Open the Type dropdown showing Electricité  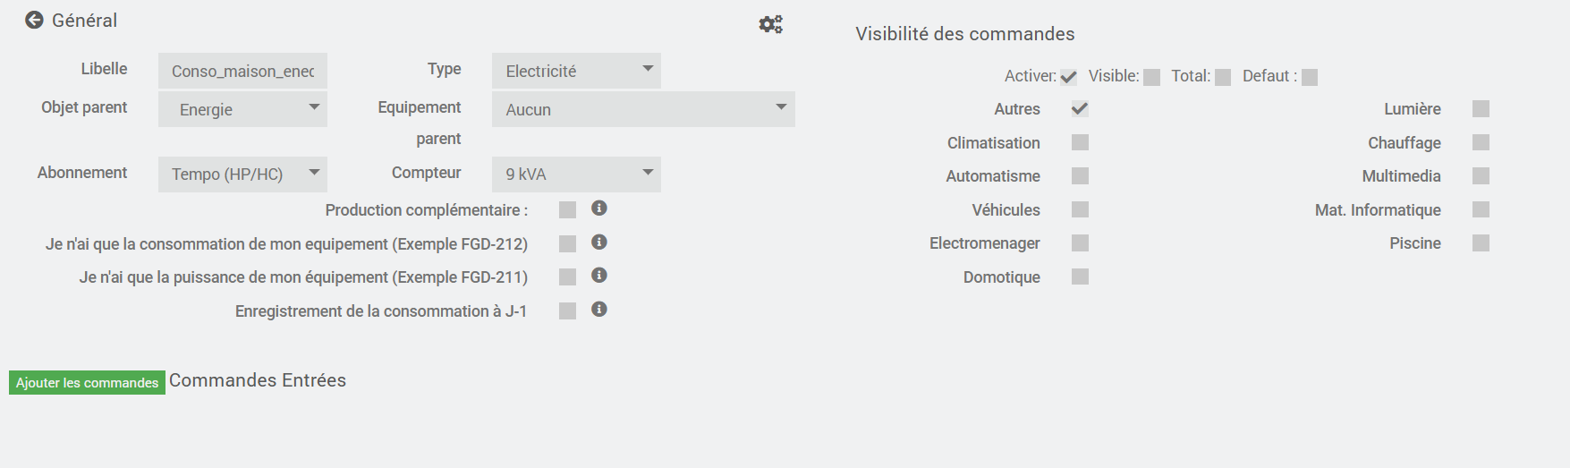pos(576,71)
